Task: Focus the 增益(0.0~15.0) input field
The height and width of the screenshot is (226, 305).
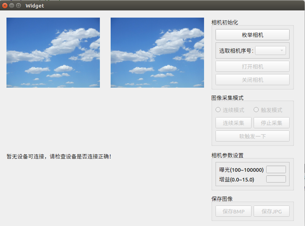Action: coord(276,179)
